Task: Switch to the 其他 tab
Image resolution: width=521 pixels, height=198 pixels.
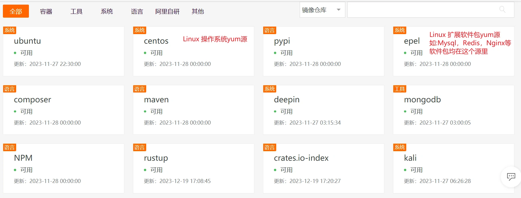Action: [198, 11]
